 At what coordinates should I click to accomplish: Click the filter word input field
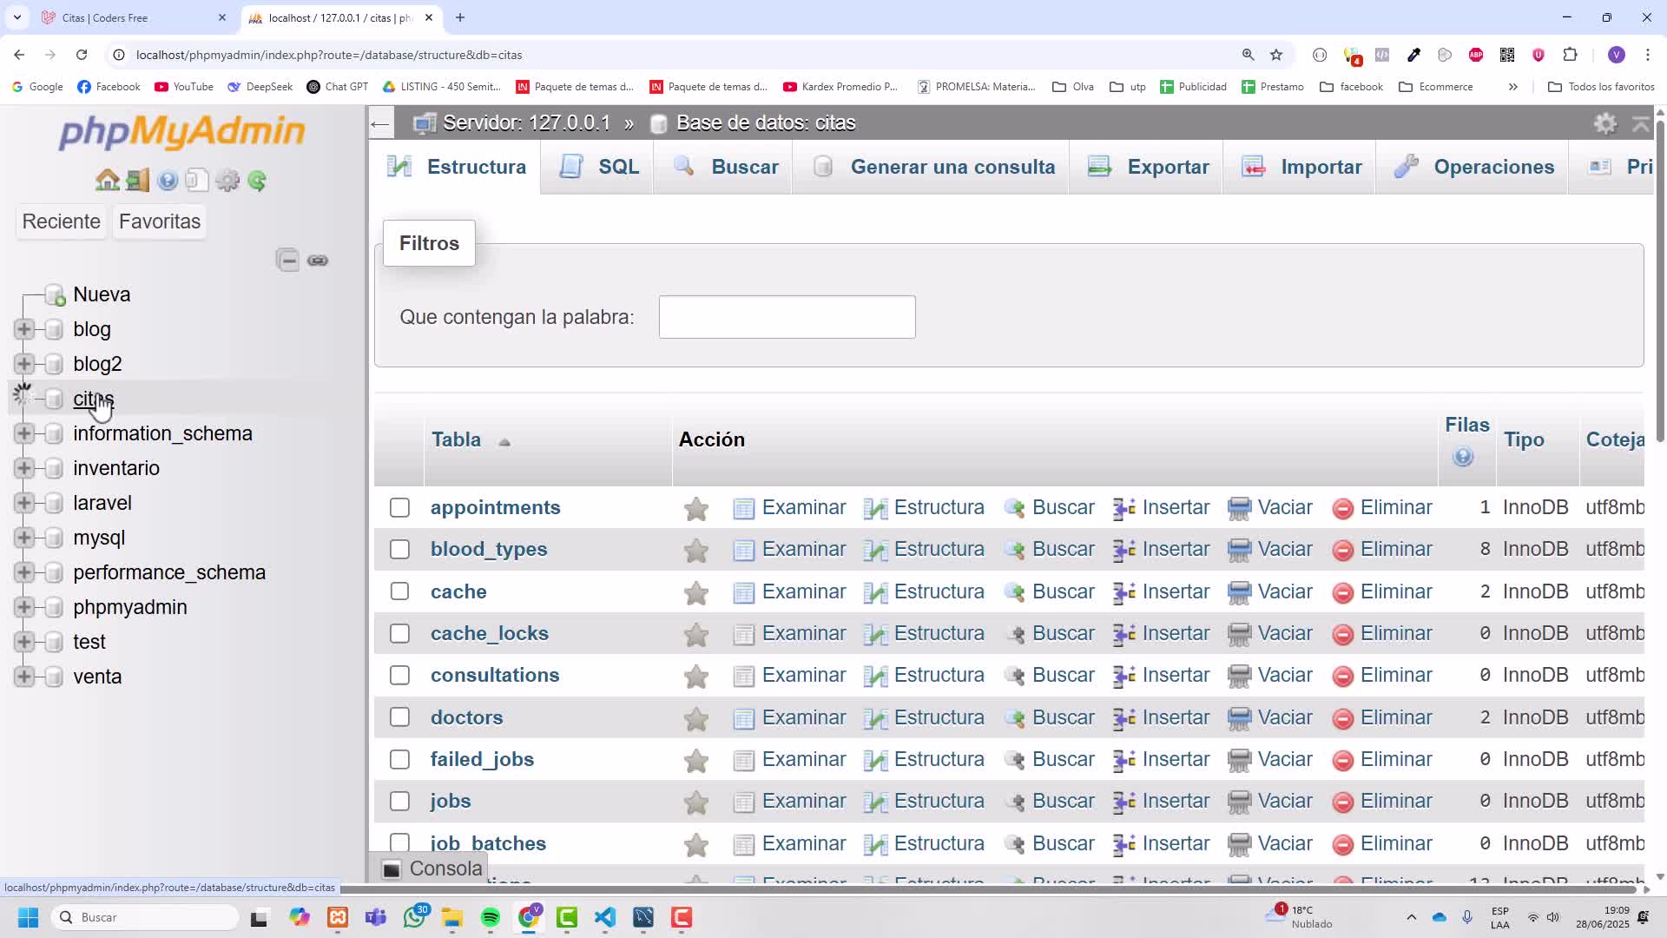[787, 317]
